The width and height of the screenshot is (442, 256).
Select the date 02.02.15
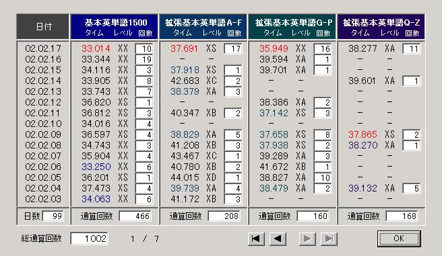coord(43,70)
